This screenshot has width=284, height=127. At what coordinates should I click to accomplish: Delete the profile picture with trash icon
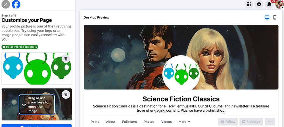pos(66,59)
